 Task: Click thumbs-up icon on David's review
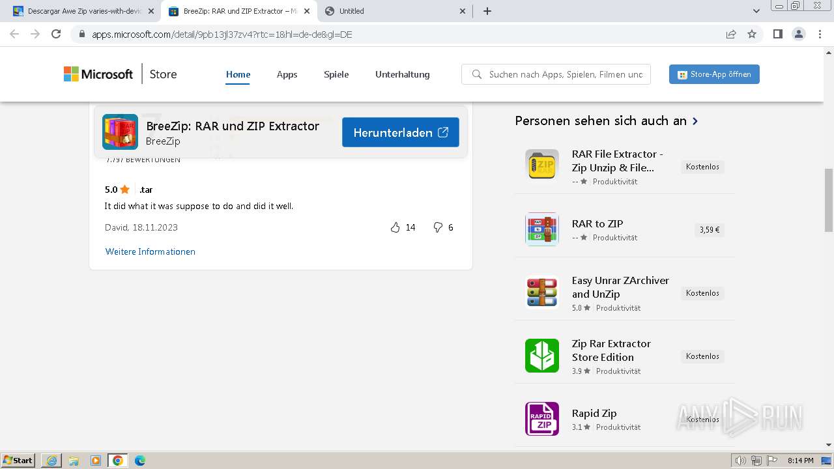tap(395, 227)
